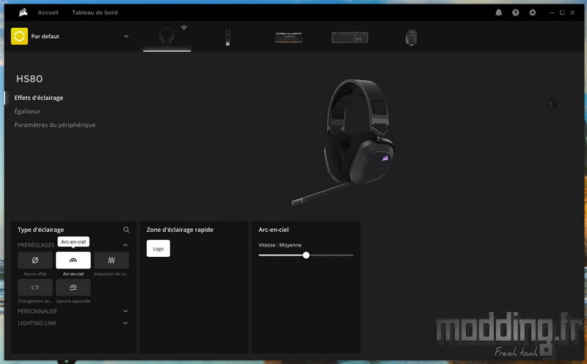Open Paramètres du périphérique
This screenshot has width=587, height=364.
click(x=54, y=125)
